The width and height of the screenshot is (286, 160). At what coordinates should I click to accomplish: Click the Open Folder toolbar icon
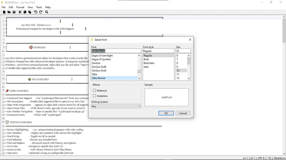(9, 12)
